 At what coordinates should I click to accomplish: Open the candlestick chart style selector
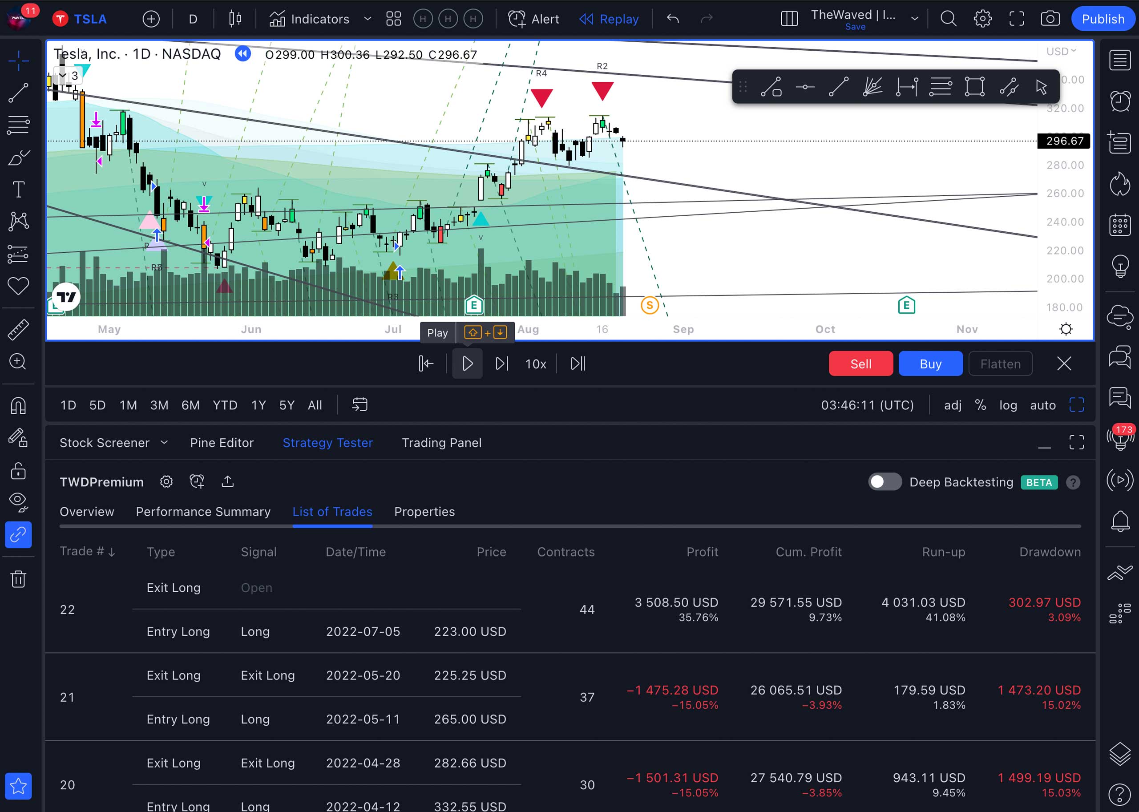click(235, 19)
